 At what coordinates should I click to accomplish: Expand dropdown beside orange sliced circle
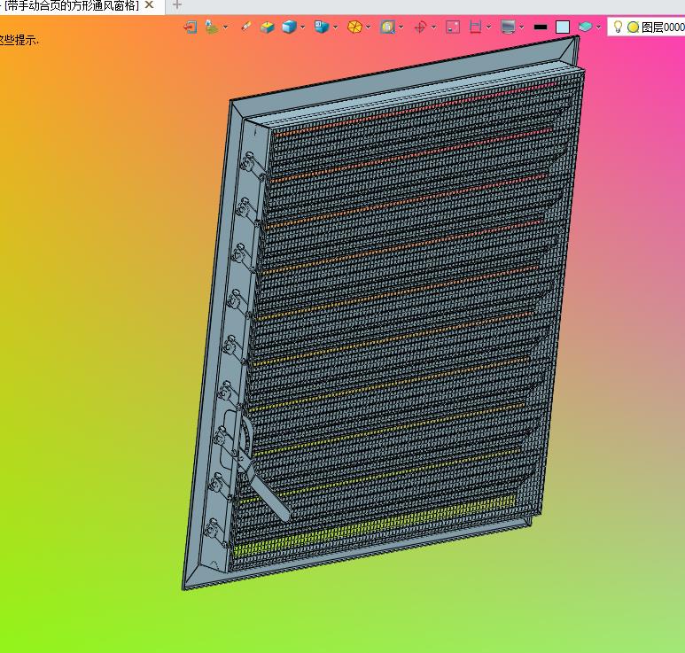click(x=369, y=27)
